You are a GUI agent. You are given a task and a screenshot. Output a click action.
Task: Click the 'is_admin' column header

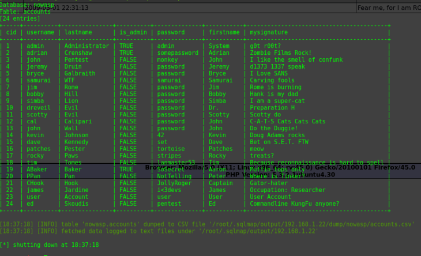[133, 32]
